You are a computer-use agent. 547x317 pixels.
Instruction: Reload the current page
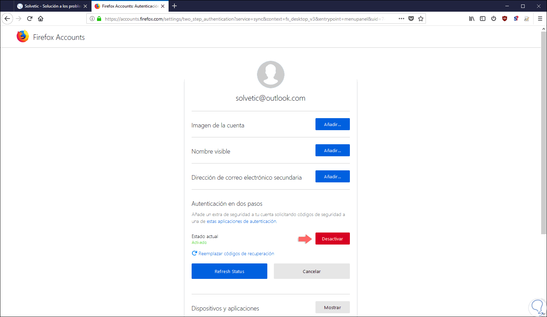(30, 19)
